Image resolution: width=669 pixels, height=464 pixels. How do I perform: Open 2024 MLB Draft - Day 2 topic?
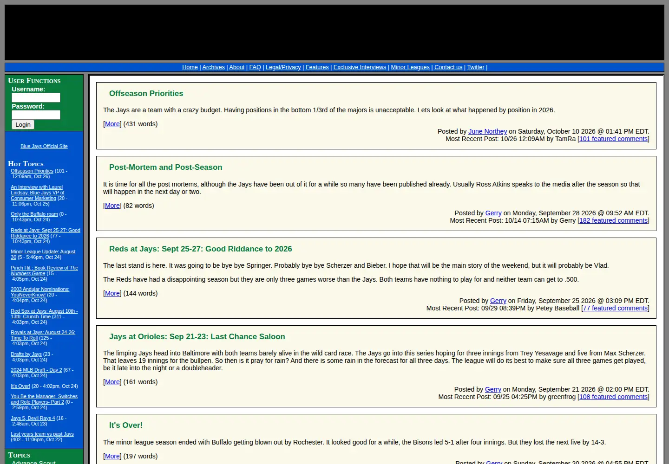(36, 370)
